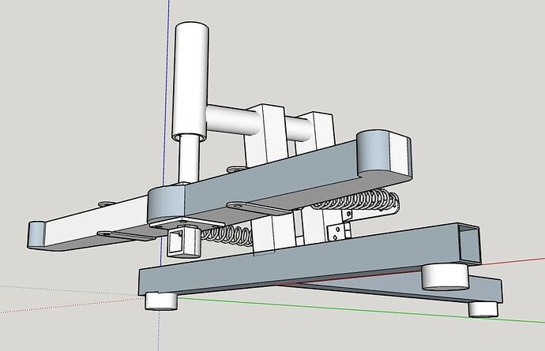
Task: Select the thin rod below the vertical handle
Action: click(189, 159)
